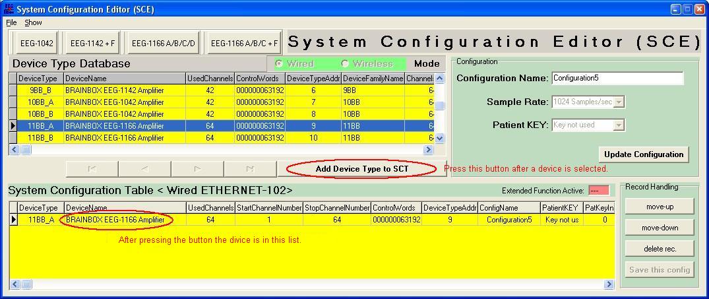Click 9BB device family name cell

point(373,90)
